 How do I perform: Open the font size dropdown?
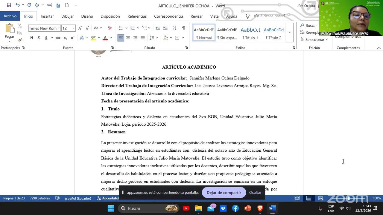tap(73, 28)
